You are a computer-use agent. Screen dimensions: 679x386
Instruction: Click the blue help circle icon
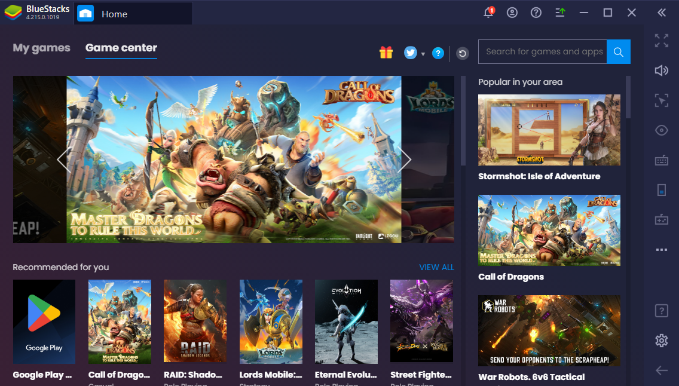point(438,53)
